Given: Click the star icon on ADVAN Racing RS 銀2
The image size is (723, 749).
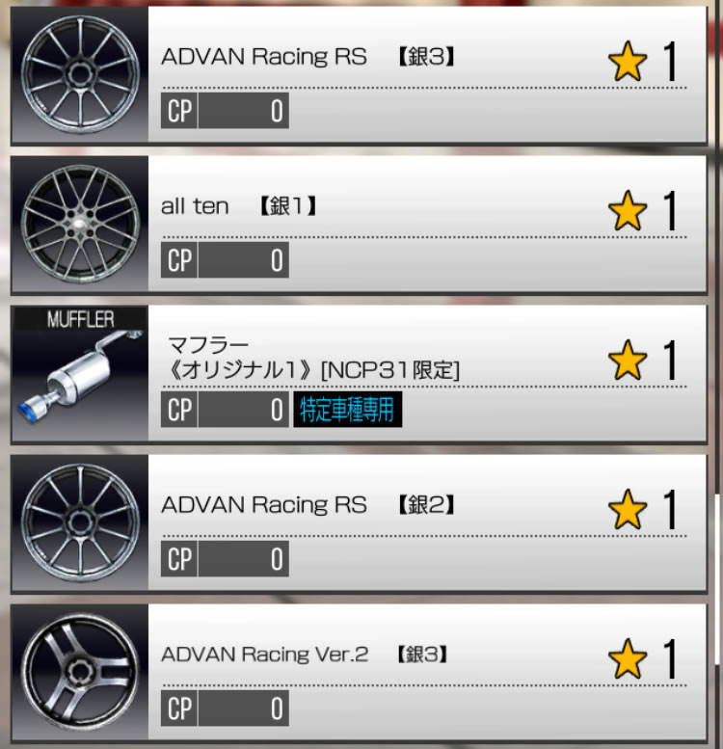Looking at the screenshot, I should tap(628, 510).
